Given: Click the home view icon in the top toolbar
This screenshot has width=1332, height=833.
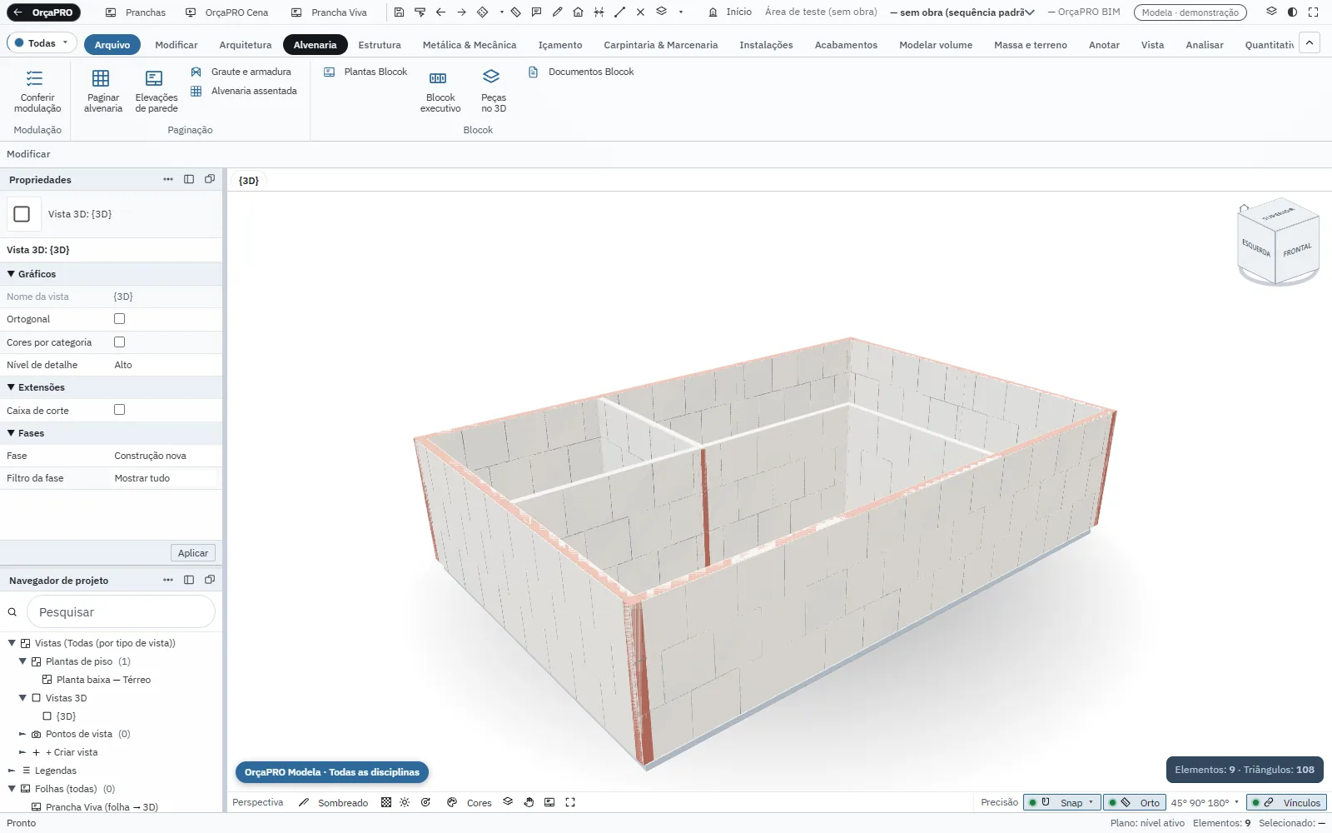Looking at the screenshot, I should [578, 12].
